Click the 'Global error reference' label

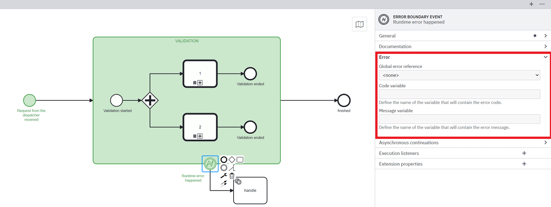tap(400, 66)
